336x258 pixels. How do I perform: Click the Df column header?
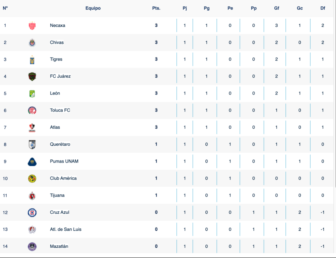click(x=323, y=8)
